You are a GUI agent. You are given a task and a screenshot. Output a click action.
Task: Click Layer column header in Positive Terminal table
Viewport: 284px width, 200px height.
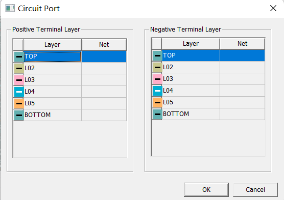pos(52,45)
